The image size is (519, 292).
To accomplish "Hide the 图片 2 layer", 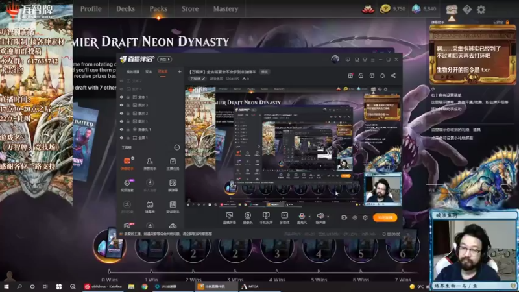I will pyautogui.click(x=121, y=113).
